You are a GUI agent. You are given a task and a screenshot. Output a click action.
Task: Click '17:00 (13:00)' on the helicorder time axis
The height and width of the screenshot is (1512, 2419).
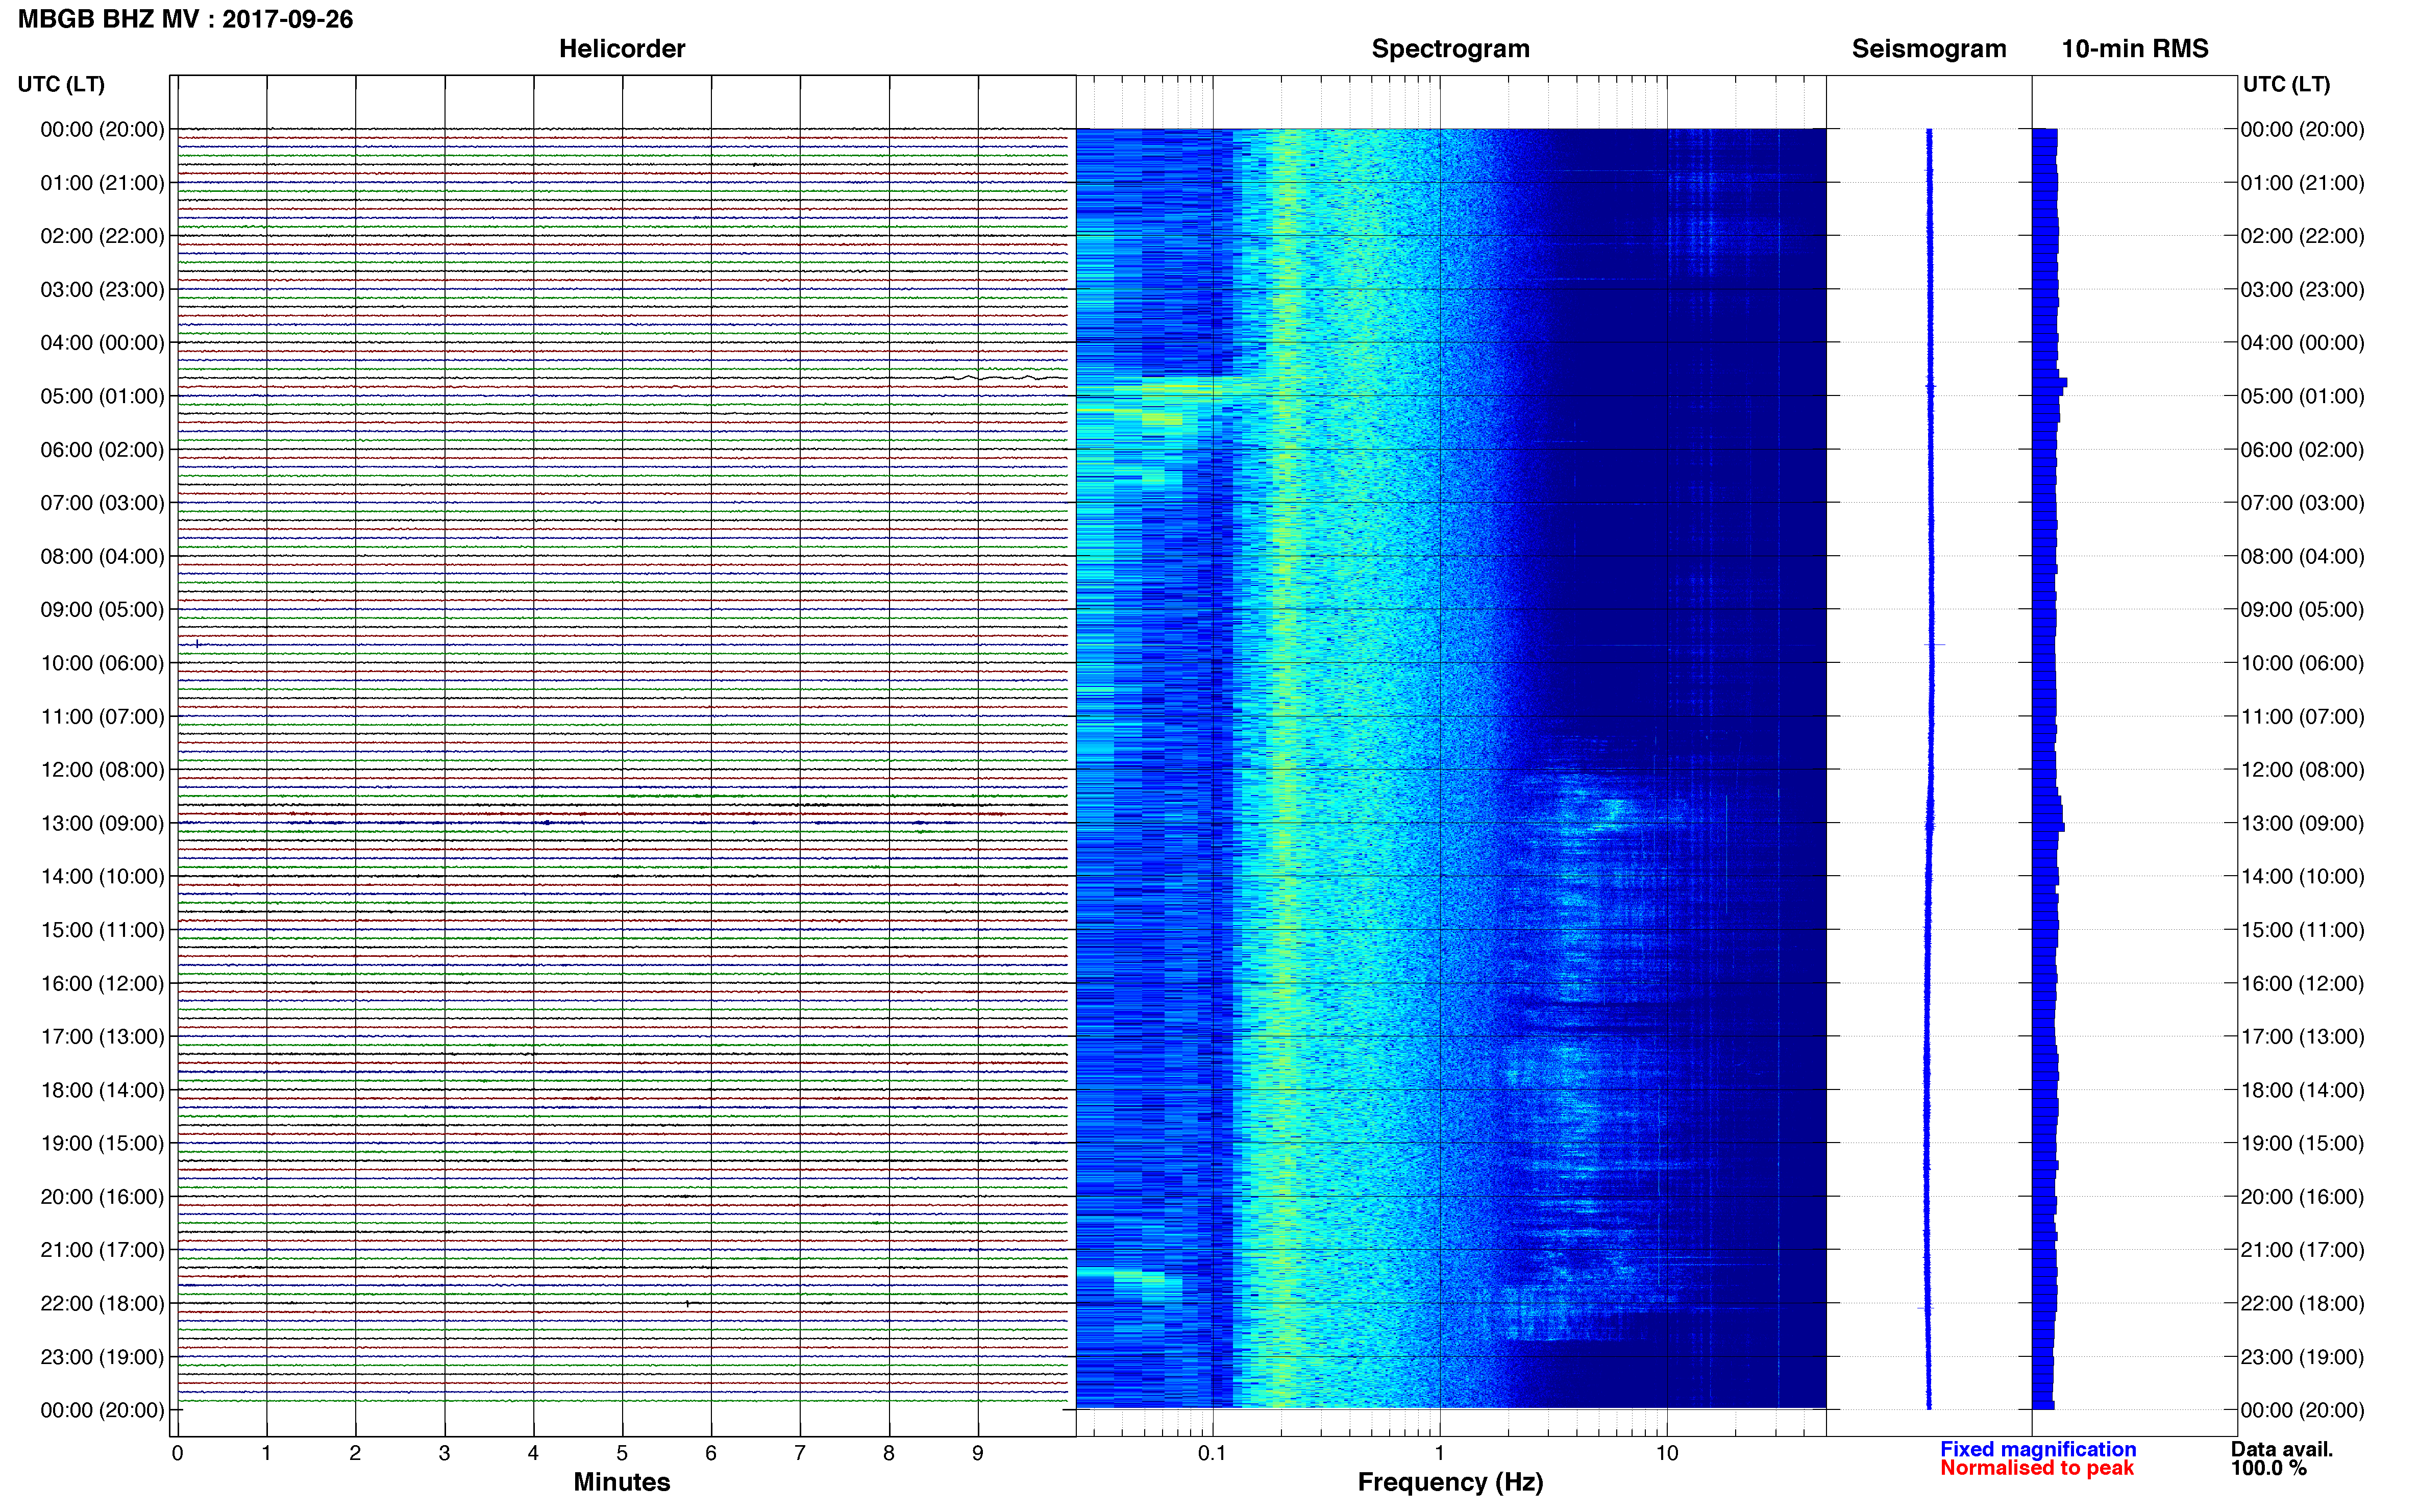pos(102,1037)
